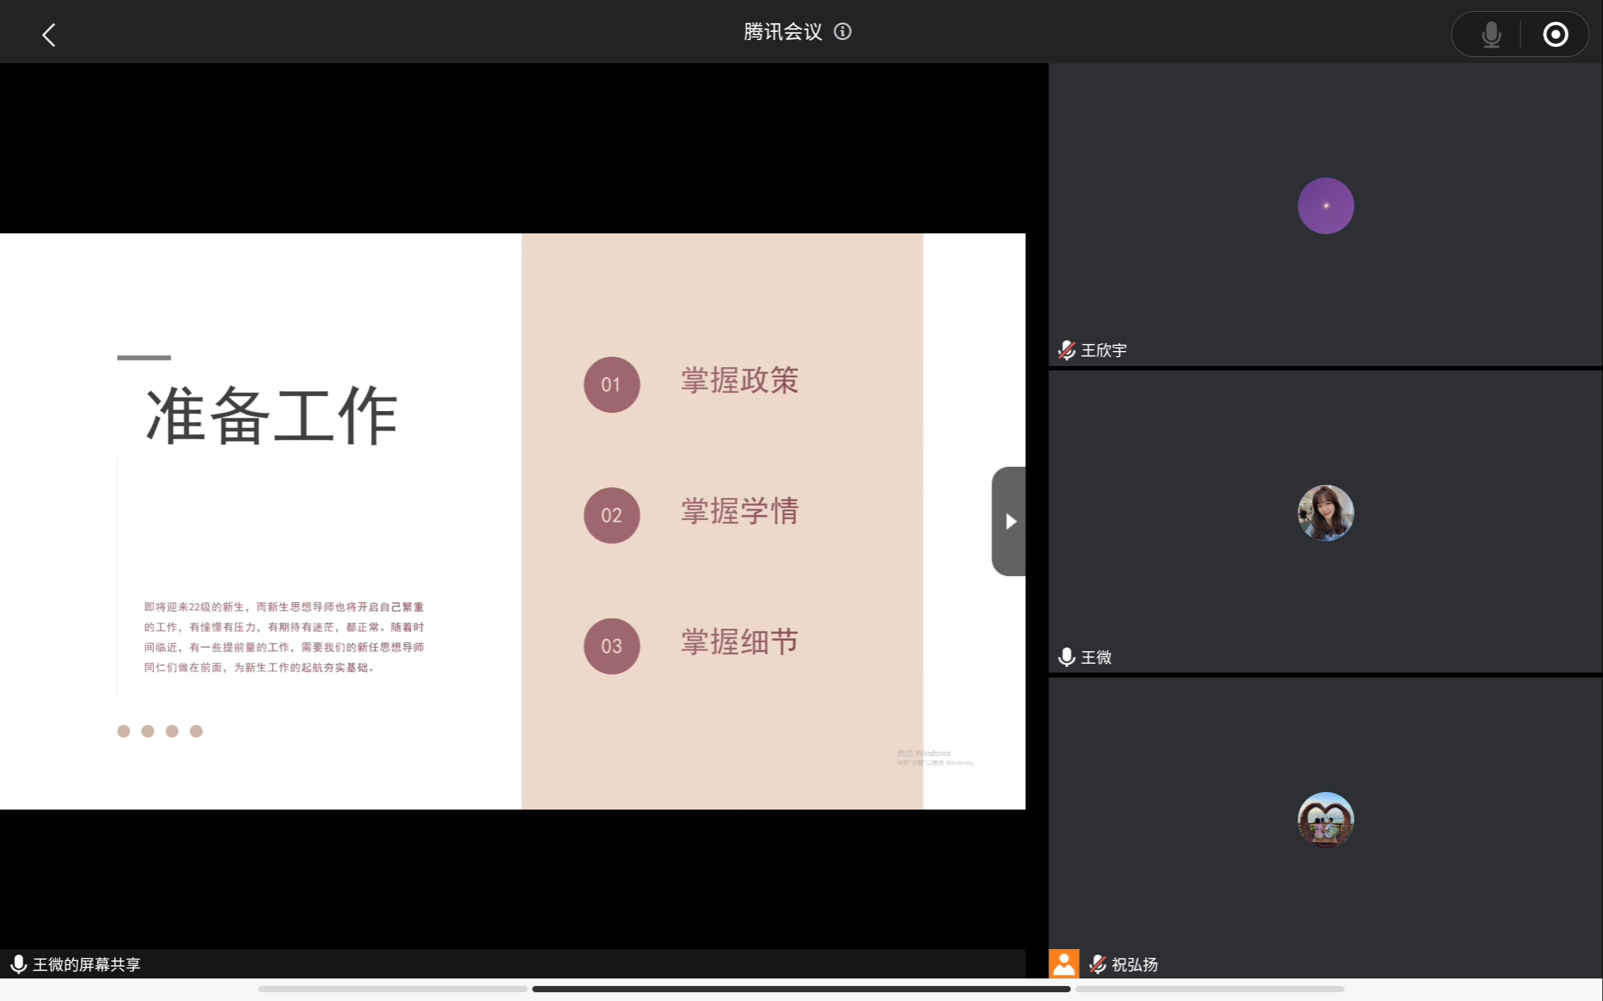
Task: Open meeting info icon beside 腾讯会议
Action: (x=842, y=31)
